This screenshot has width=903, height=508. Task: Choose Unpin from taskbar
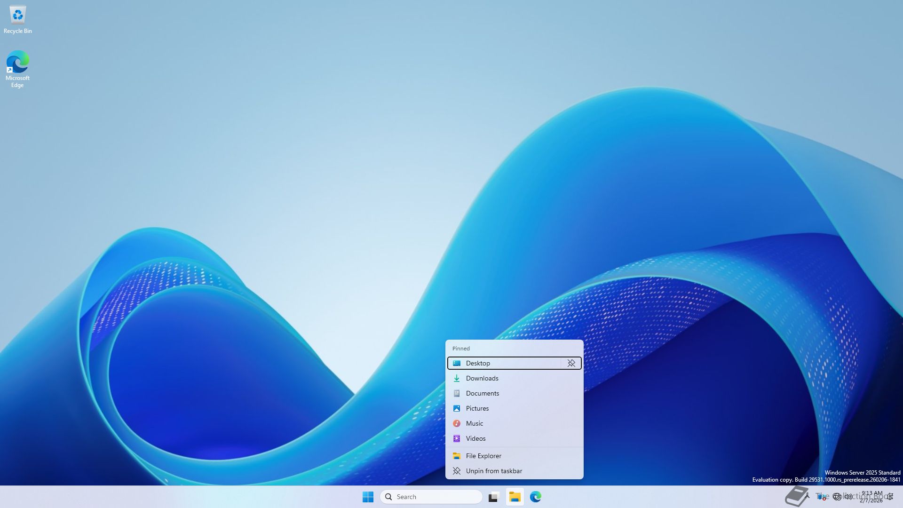pyautogui.click(x=494, y=471)
